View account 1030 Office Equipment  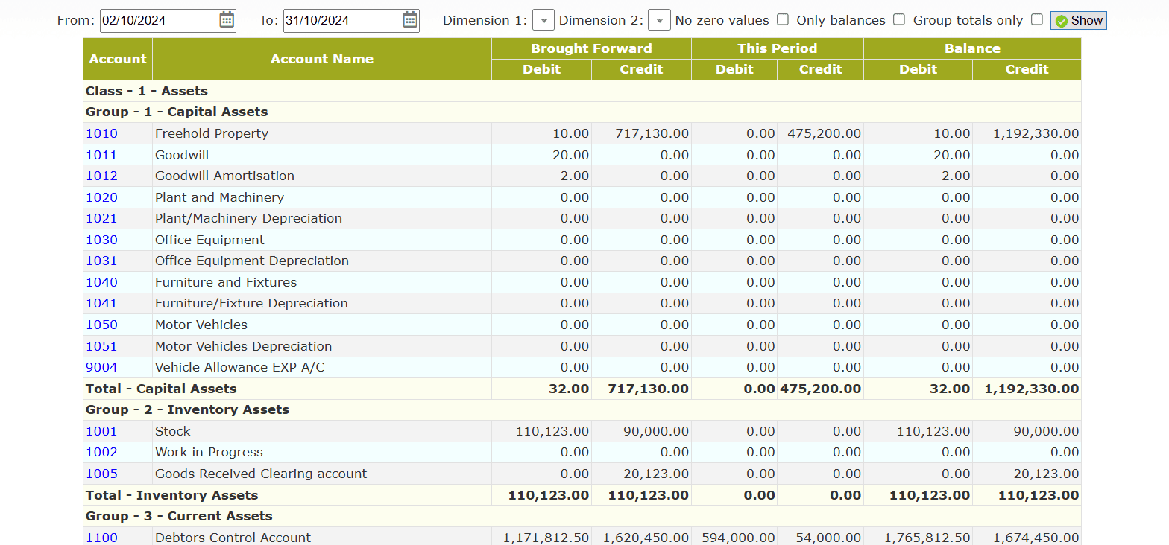pyautogui.click(x=101, y=240)
